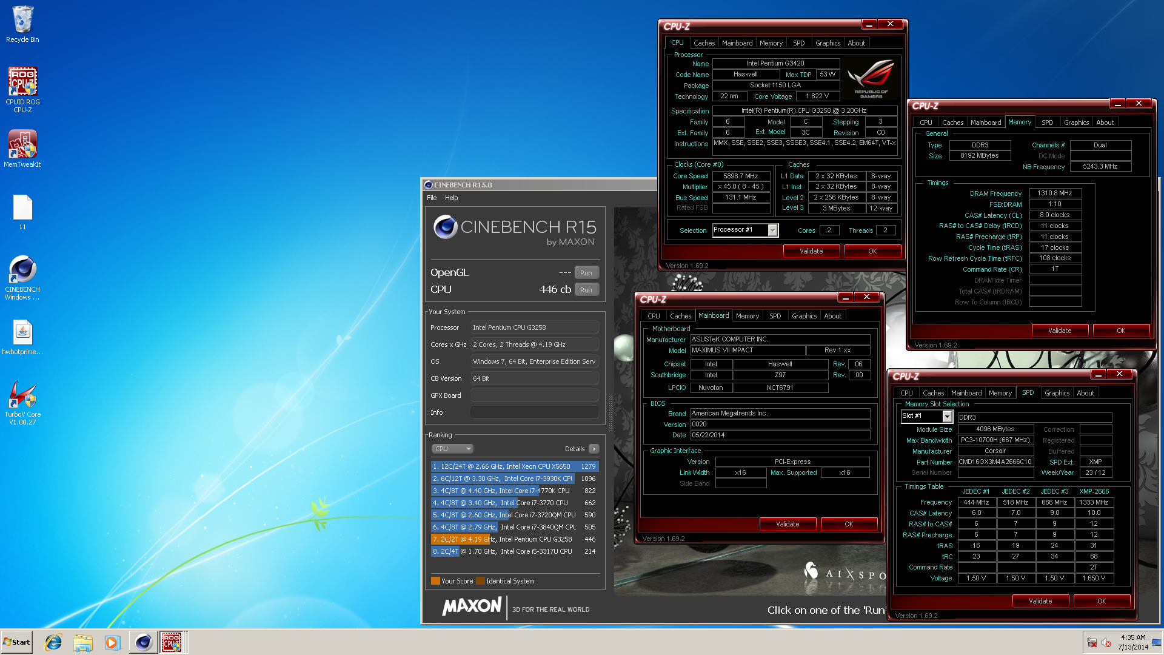Select i7-4770K ranking row
The width and height of the screenshot is (1164, 655).
coord(515,491)
